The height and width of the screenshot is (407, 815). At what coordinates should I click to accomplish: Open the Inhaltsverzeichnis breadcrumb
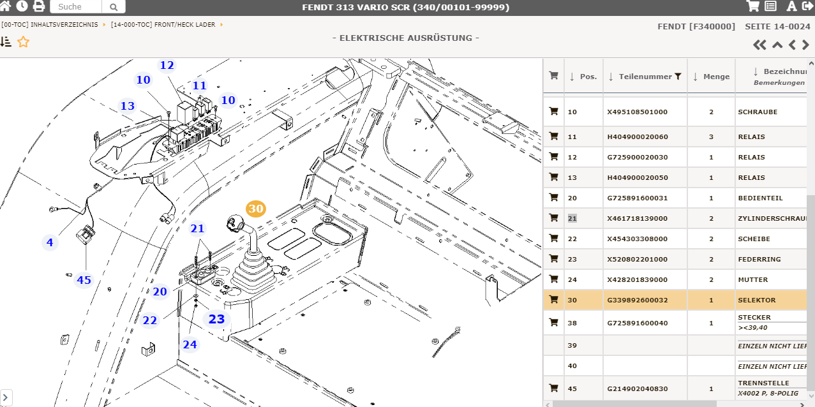[50, 25]
